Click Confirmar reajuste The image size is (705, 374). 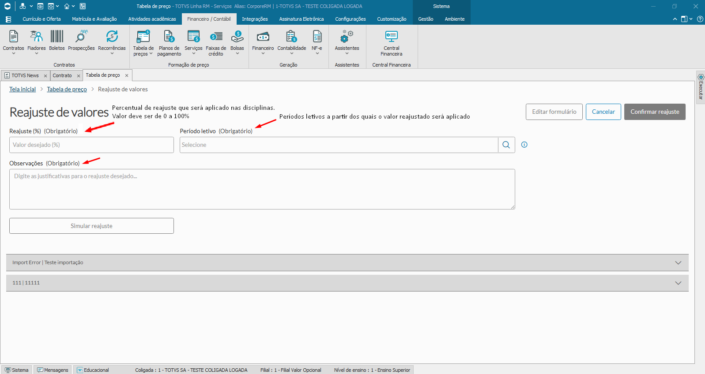point(655,112)
